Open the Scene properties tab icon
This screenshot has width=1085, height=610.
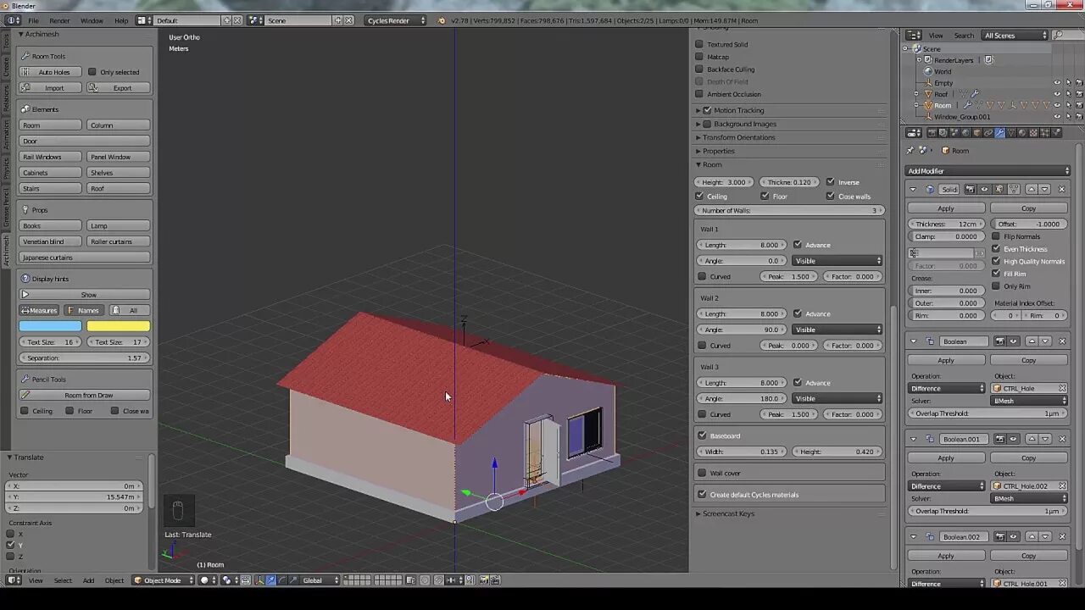[954, 133]
